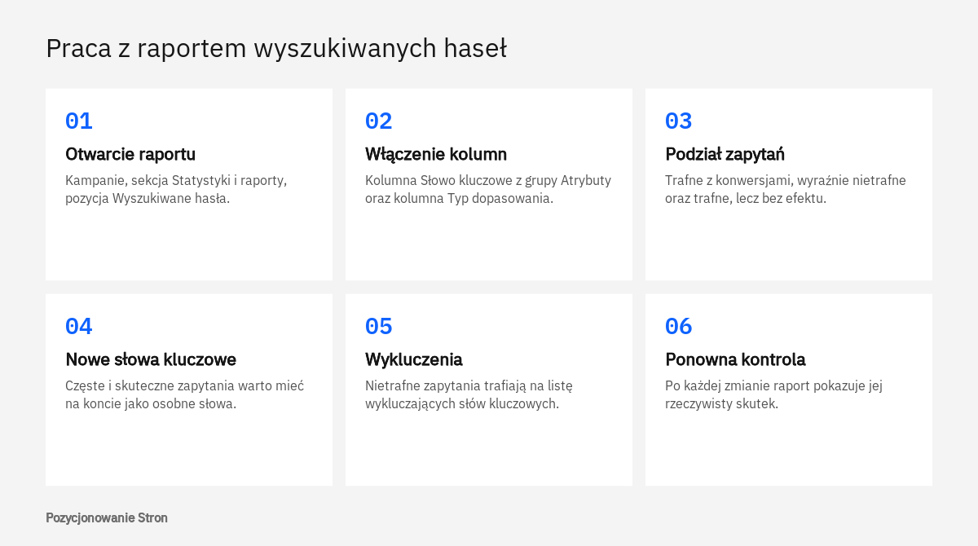Click the heading "Otwarcie raportu"
Viewport: 978px width, 546px height.
click(130, 154)
